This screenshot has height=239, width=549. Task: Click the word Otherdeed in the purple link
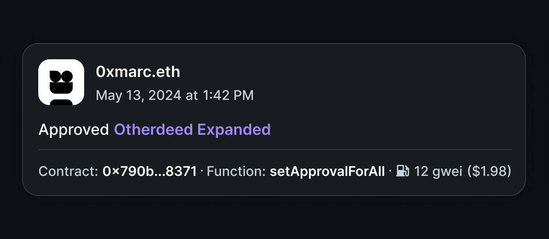click(154, 130)
